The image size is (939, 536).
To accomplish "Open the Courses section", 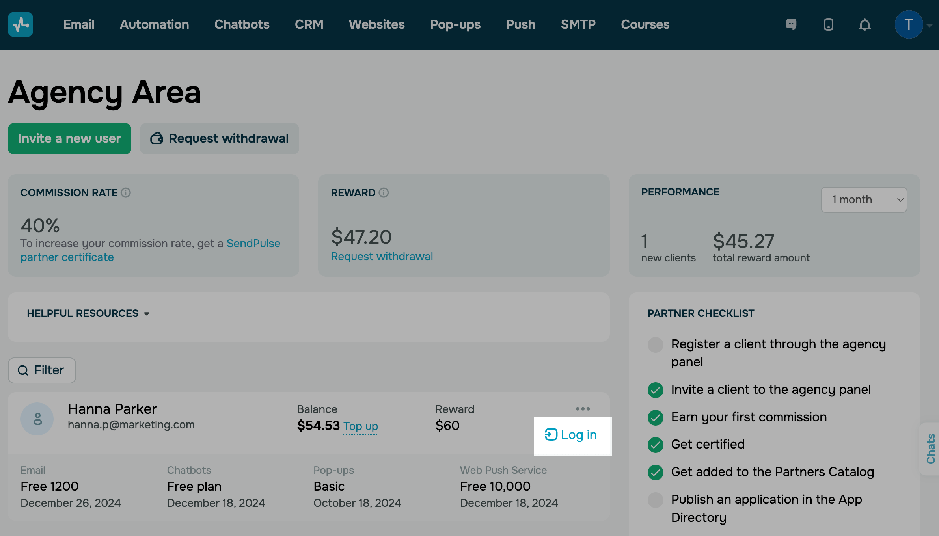I will click(645, 24).
